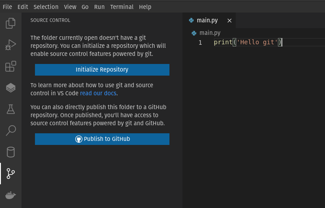Select the Source Control branch icon
The image size is (325, 208).
click(11, 174)
